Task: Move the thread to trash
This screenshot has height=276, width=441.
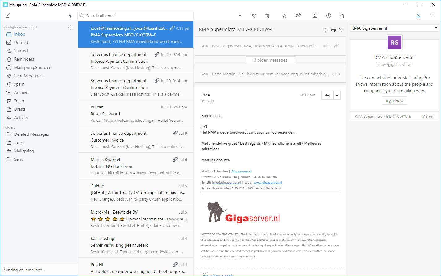Action: tap(268, 16)
